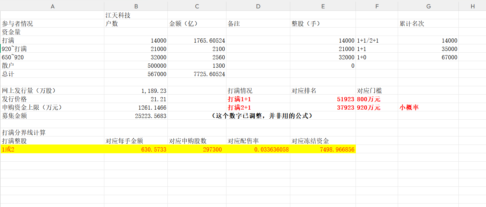The width and height of the screenshot is (486, 207).
Task: Click the 650~920 row label
Action: (52, 57)
